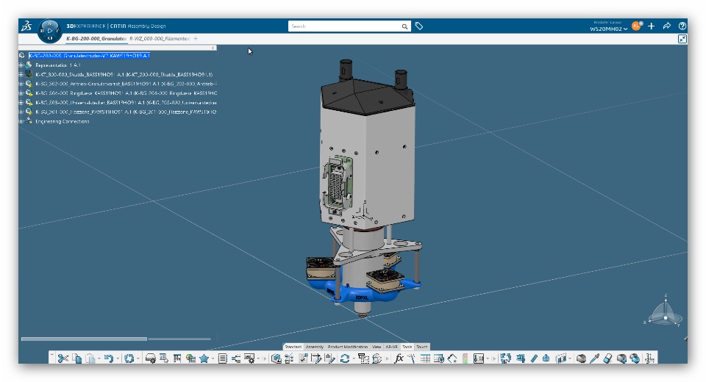Screen dimensions: 706x382
Task: Expand the Representation 1 A.1 node
Action: (21, 65)
